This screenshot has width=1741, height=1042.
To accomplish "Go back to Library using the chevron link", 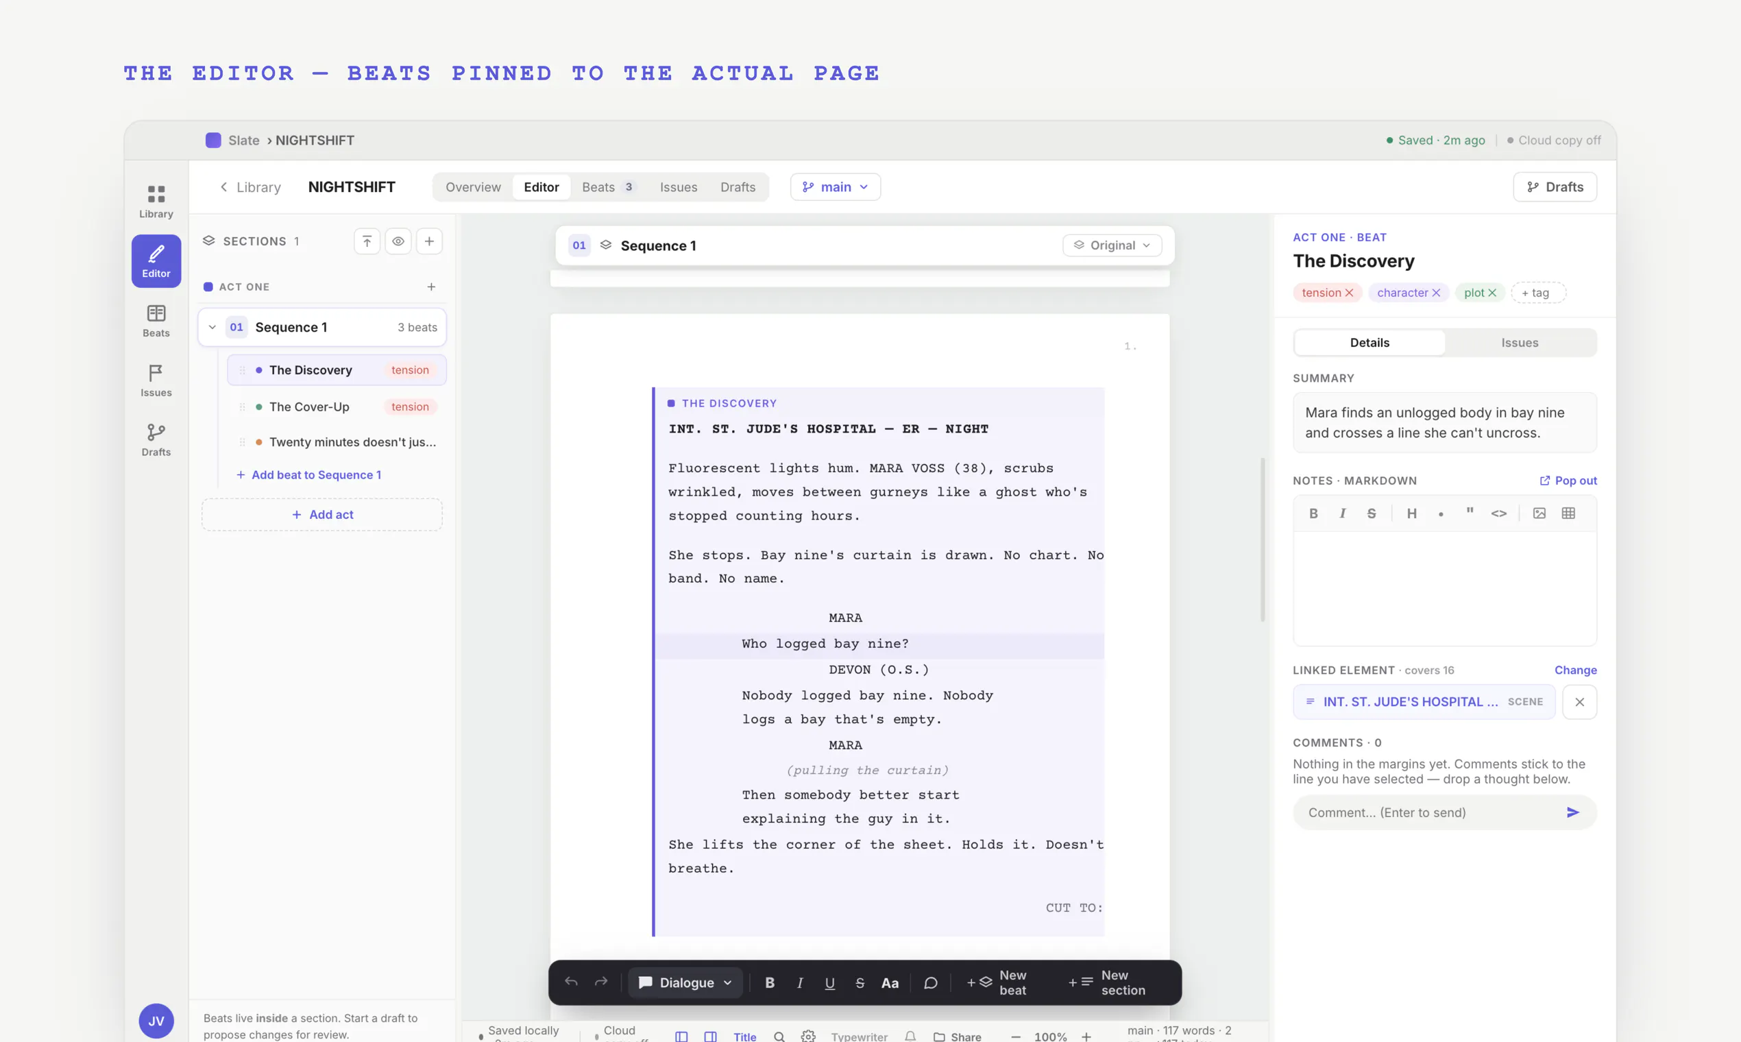I will click(250, 187).
